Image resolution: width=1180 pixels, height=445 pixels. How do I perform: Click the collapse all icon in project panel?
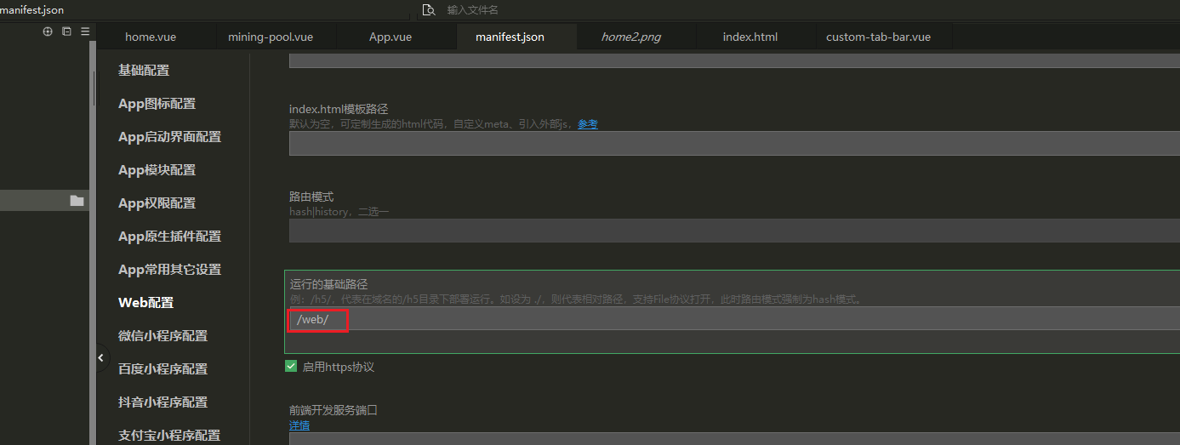pyautogui.click(x=66, y=31)
